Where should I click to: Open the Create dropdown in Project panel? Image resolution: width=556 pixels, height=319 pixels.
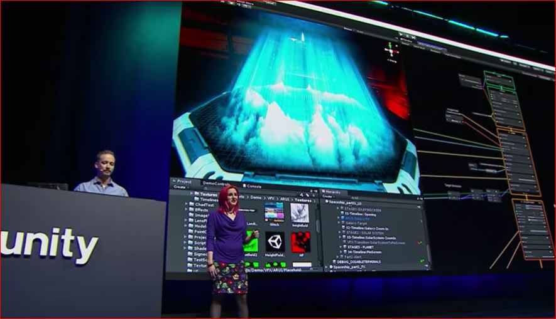click(x=181, y=187)
